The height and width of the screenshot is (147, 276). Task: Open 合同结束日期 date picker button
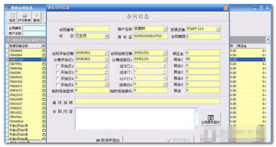165,53
